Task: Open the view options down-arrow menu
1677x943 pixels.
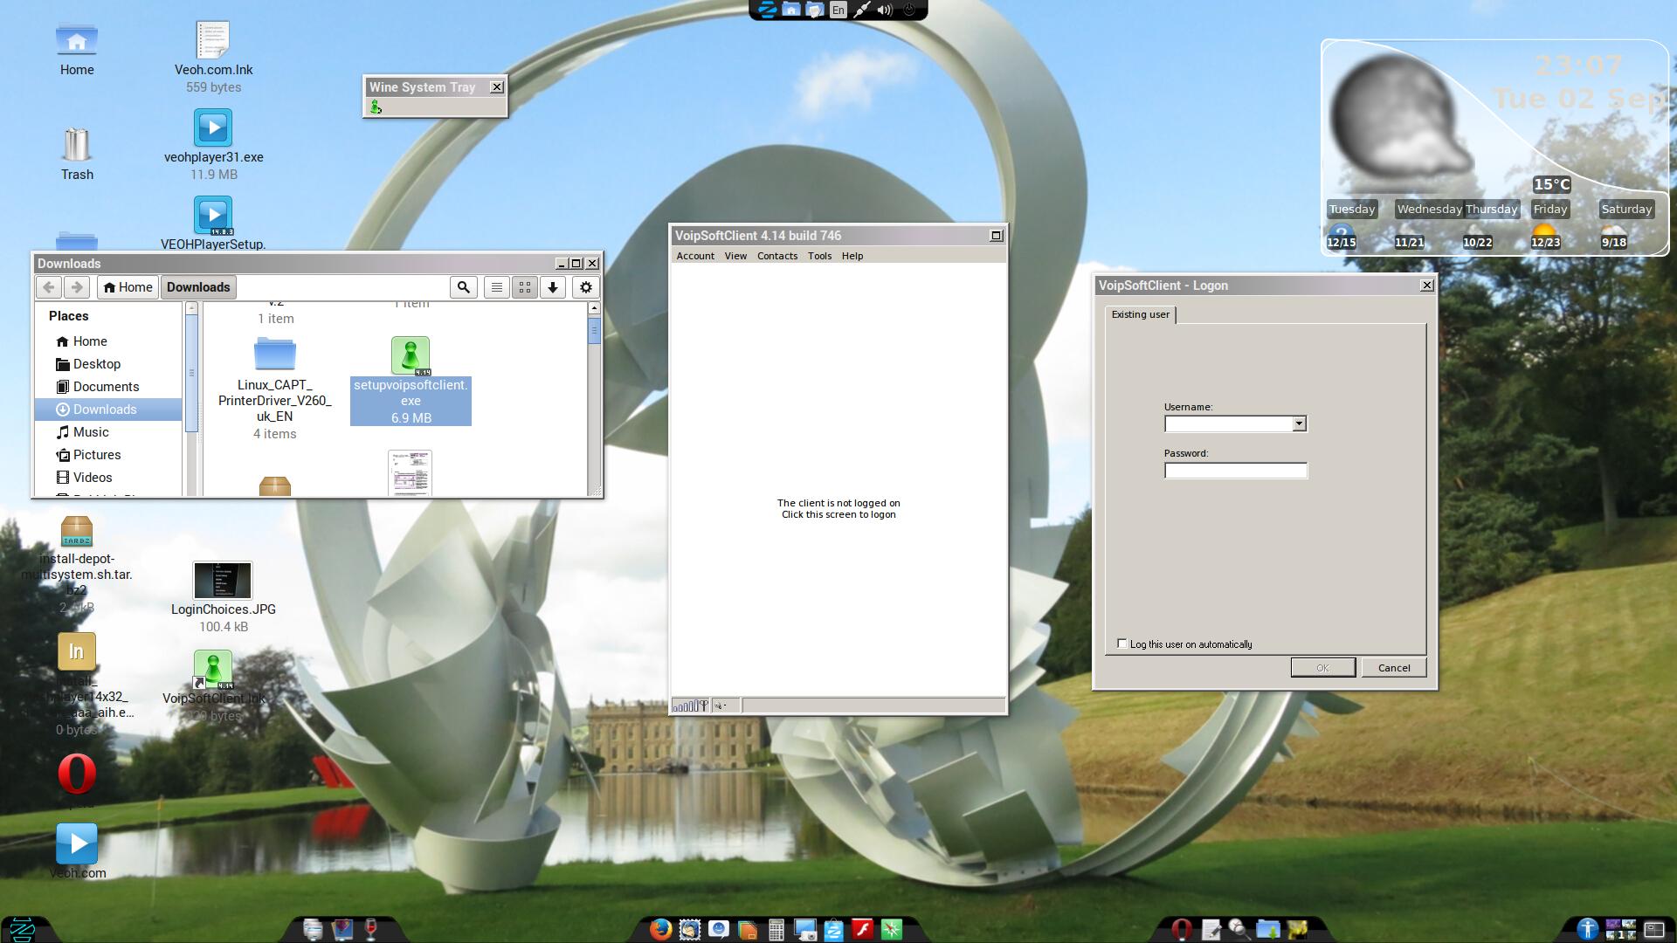Action: [x=553, y=287]
